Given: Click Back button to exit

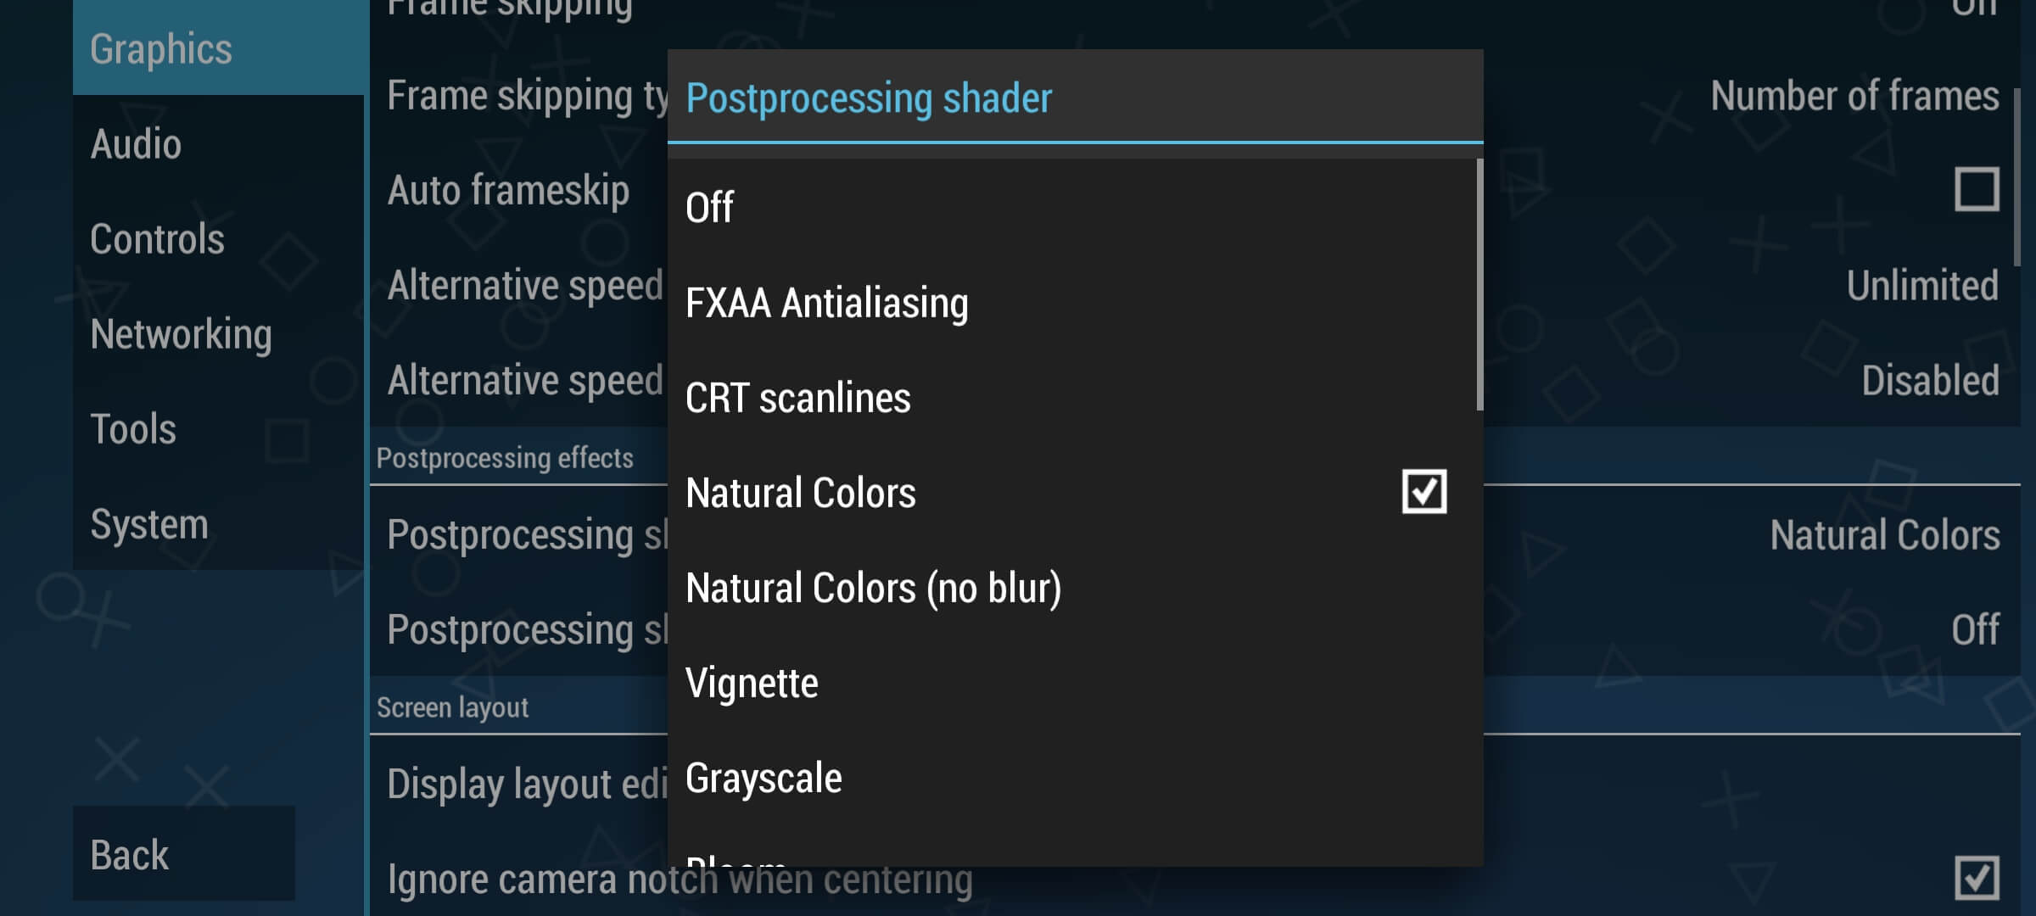Looking at the screenshot, I should (127, 854).
